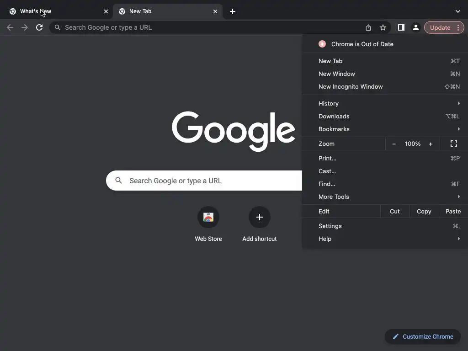Choose New Tab from the menu

pos(385,61)
